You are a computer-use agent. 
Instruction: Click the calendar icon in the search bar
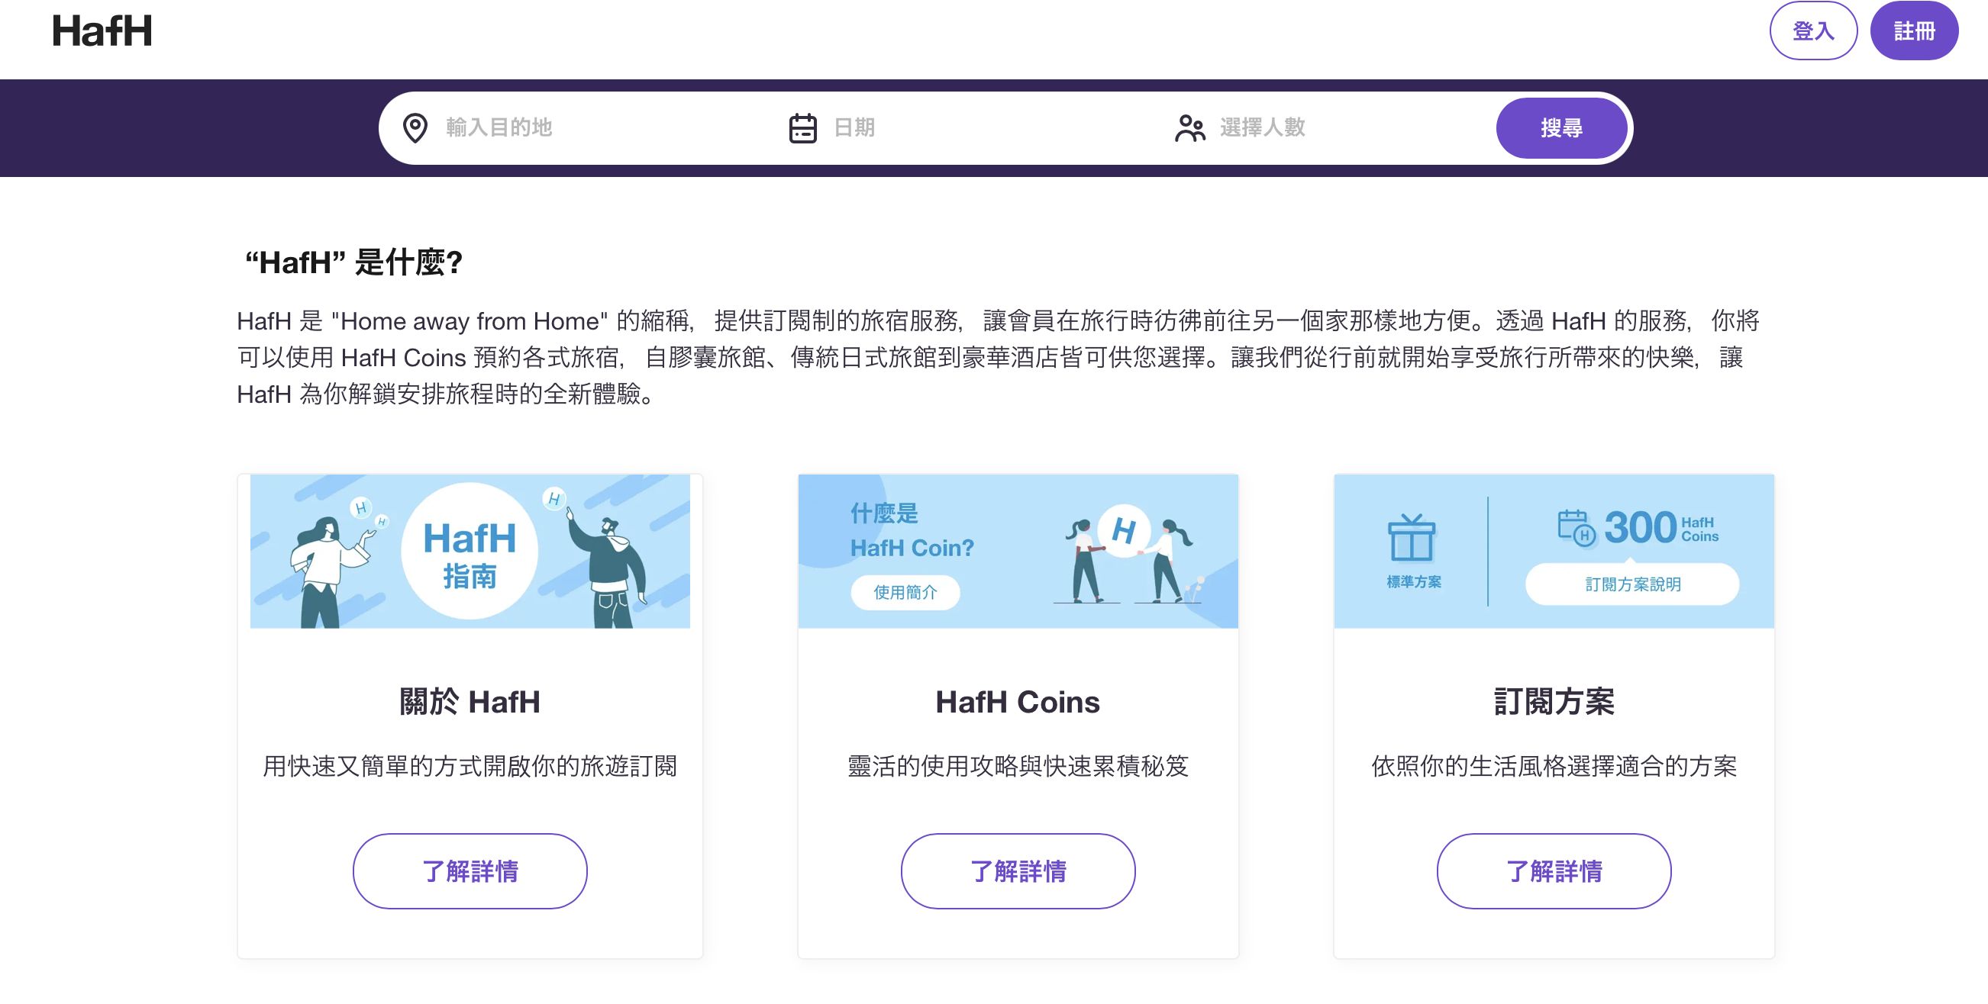point(802,128)
